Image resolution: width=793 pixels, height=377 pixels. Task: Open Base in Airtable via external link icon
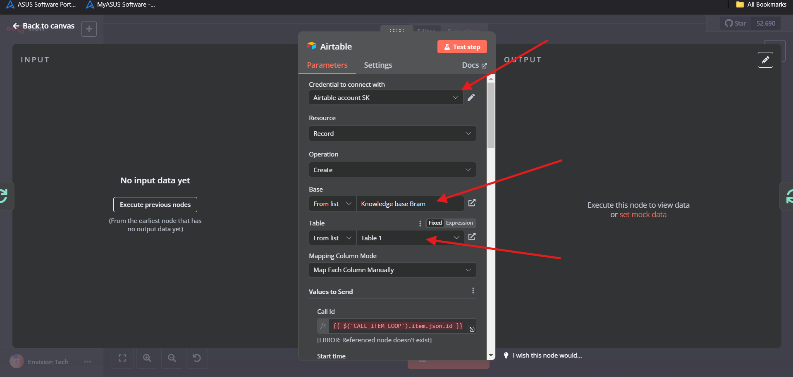pos(472,203)
